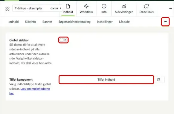Toggle the Global sidebar switch
Screen dimensions: 174x114
[x=63, y=40]
